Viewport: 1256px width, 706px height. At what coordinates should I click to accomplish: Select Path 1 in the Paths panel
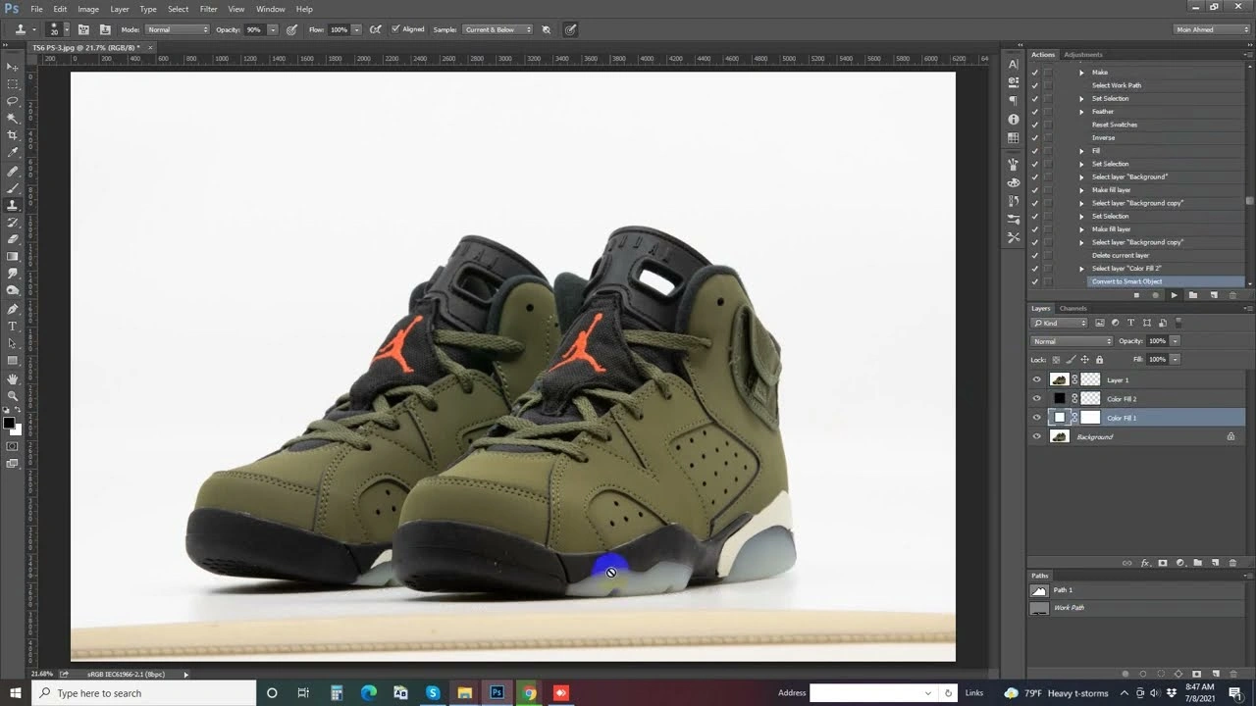pos(1063,590)
